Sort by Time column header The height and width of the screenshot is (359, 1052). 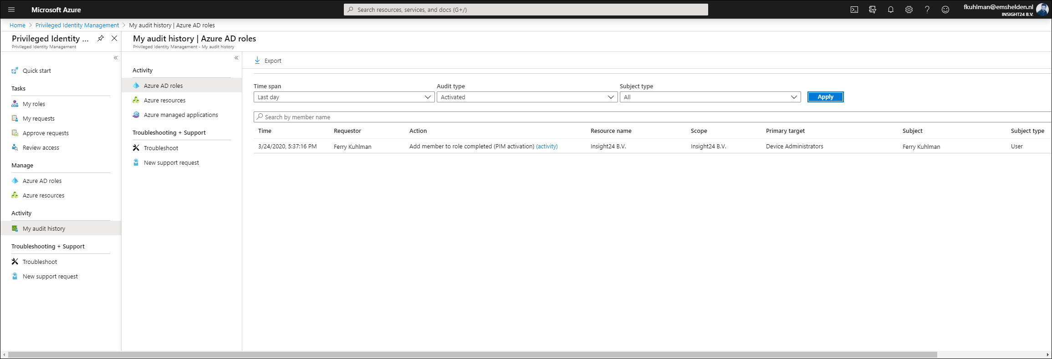coord(265,131)
